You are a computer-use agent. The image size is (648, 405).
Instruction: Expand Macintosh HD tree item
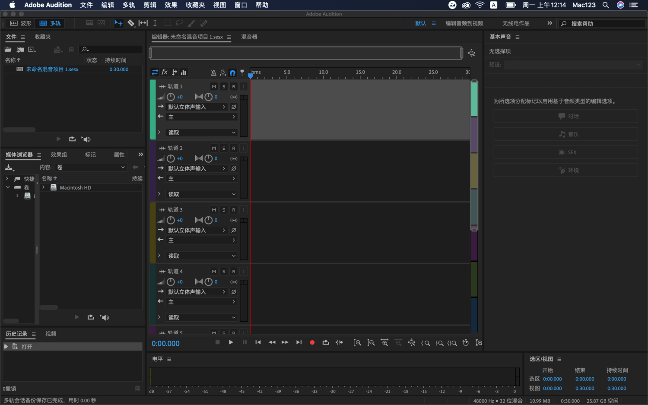pos(44,187)
